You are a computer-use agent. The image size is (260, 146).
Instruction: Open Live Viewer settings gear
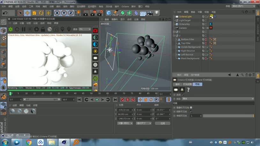(x=36, y=29)
